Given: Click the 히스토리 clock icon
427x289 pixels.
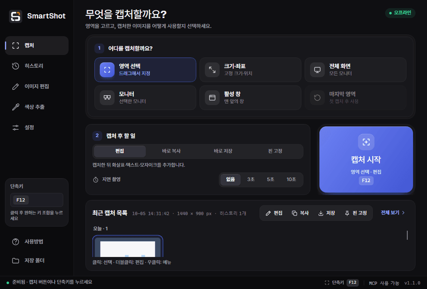Looking at the screenshot, I should tap(16, 66).
